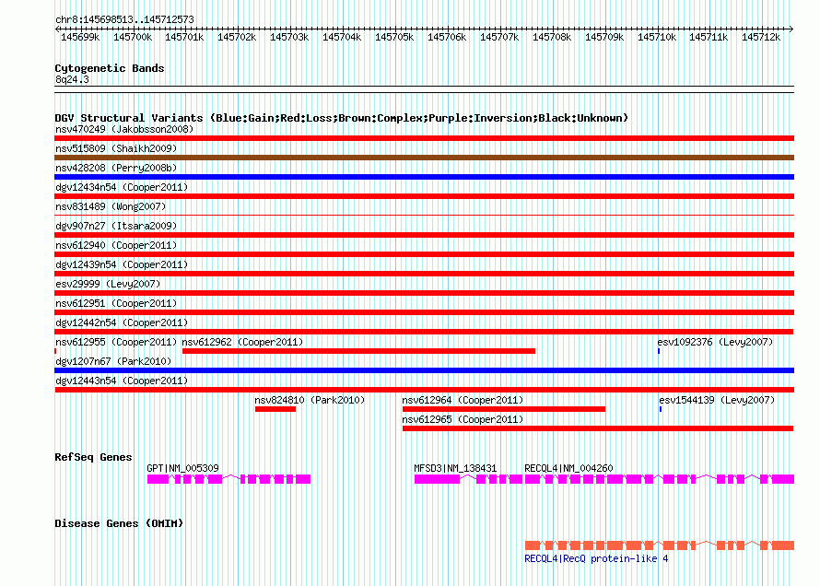Open variant dgv12434n54 (Cooper2011) label
The width and height of the screenshot is (820, 586).
click(x=122, y=187)
